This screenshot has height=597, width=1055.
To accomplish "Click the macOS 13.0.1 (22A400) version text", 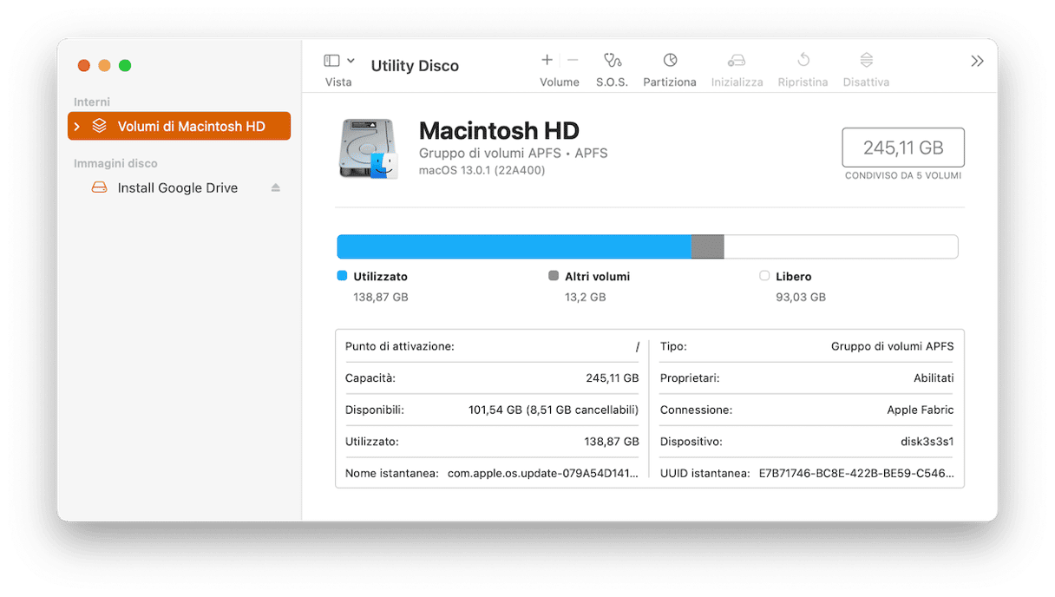I will coord(482,171).
